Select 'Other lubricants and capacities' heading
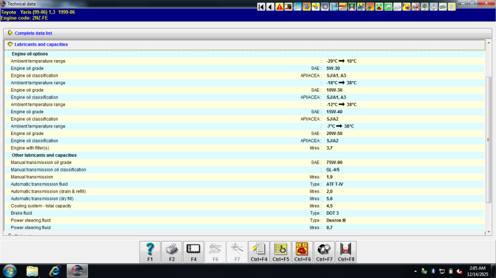This screenshot has width=496, height=278. coord(44,155)
